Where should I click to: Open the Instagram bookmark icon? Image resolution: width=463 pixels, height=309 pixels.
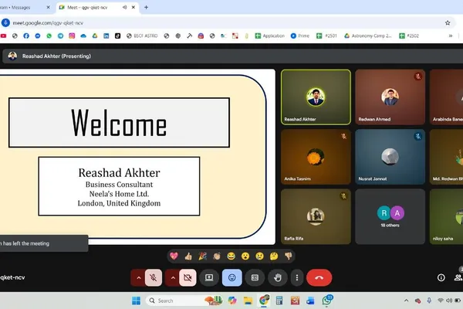click(x=72, y=36)
